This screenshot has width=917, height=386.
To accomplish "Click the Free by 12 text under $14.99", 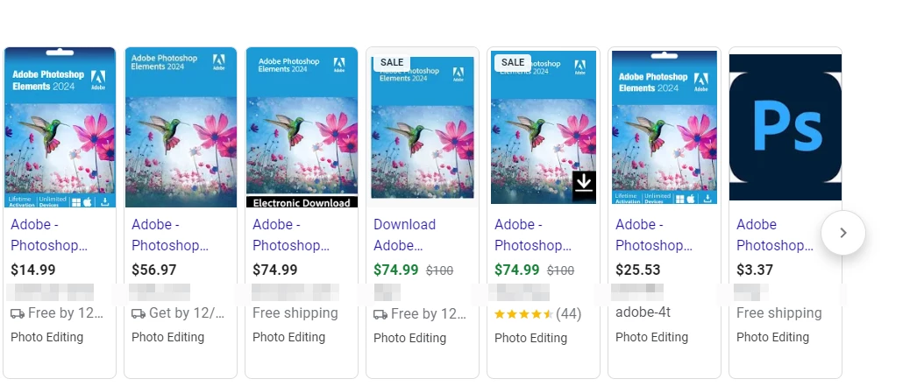I will click(66, 313).
